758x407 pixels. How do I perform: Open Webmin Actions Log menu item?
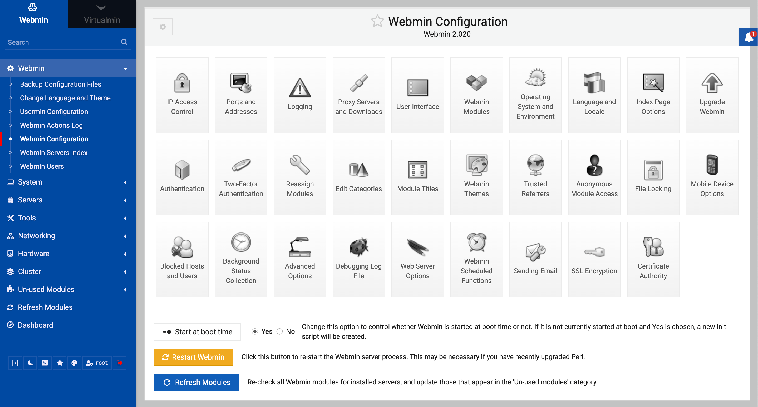[51, 125]
